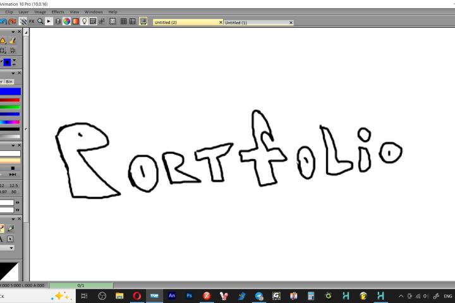Click the solid blue current color swatch
Screen dimensions: 455x303
pos(10,92)
